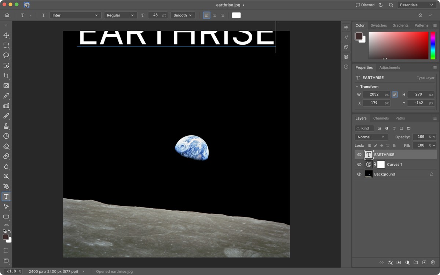
Task: Select the Frame tool
Action: coord(6,86)
